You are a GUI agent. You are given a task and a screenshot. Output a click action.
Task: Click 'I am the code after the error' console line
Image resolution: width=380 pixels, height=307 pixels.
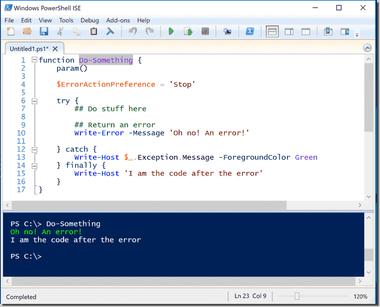click(76, 240)
